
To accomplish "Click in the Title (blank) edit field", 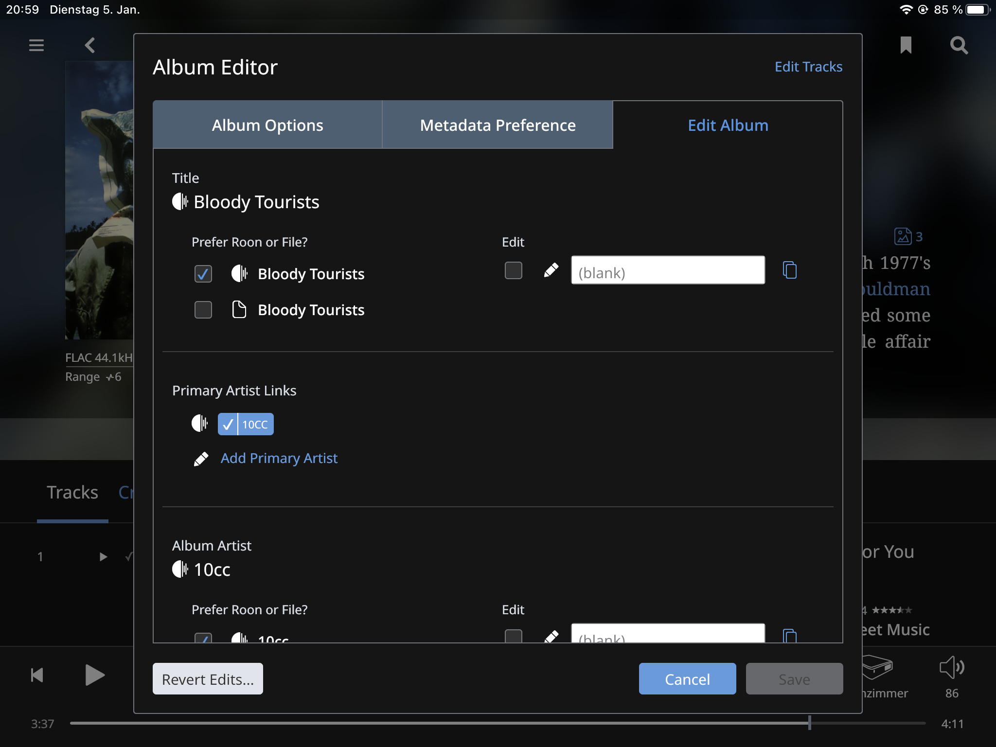I will [668, 270].
